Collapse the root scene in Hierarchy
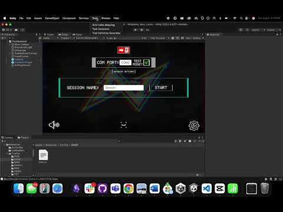 tap(7, 41)
